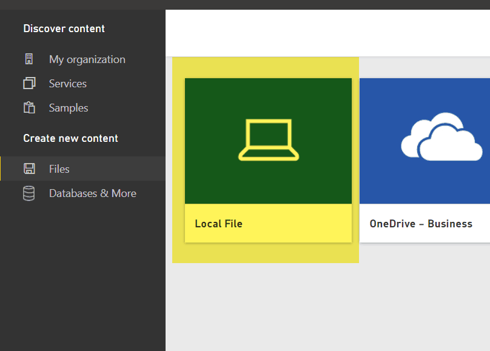Click the Databases & More cylinder icon
490x351 pixels.
[x=29, y=193]
